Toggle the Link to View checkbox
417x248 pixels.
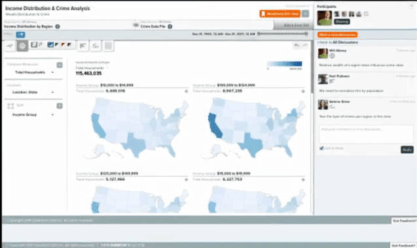coord(321,148)
